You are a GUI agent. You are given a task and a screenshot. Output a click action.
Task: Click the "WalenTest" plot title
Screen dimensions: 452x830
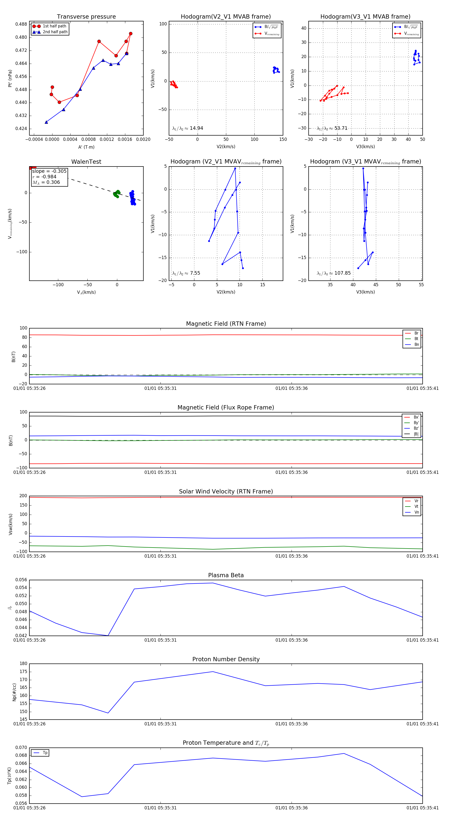pos(86,162)
